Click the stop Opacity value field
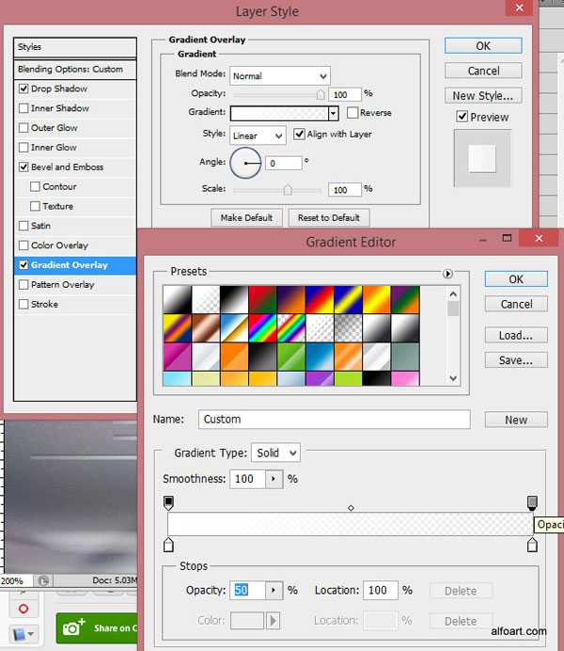Screen dimensions: 564x651 coord(247,590)
